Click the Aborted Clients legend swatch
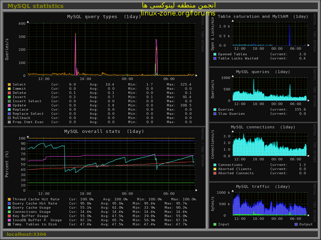Viewport: 321px width, 240px height. 215,169
